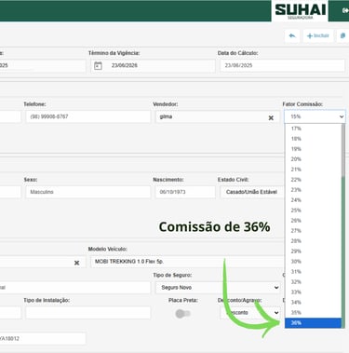349x353 pixels.
Task: Click the Vendedor input field
Action: pyautogui.click(x=217, y=116)
